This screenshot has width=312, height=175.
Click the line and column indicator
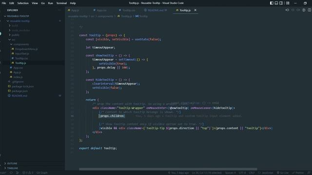click(207, 173)
